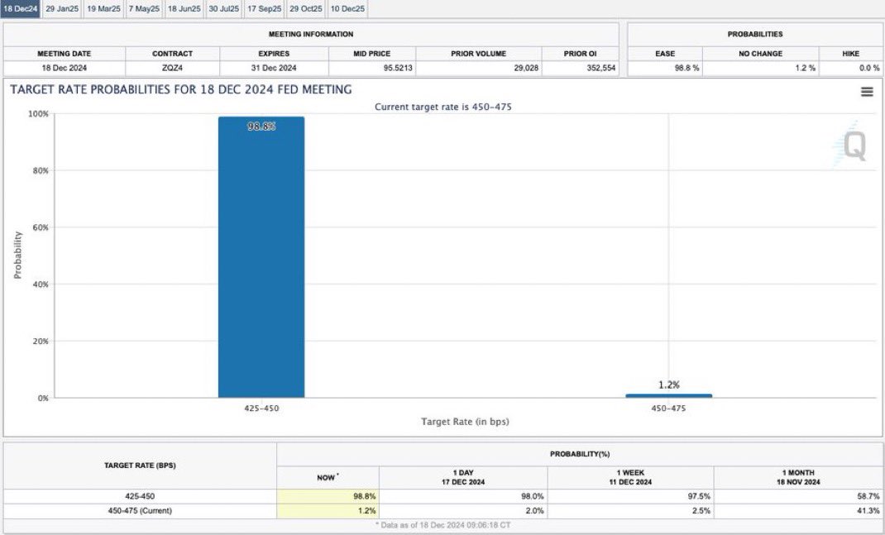Click the TARGET RATE (BPS) table header
Viewport: 885px width, 535px height.
(x=140, y=466)
